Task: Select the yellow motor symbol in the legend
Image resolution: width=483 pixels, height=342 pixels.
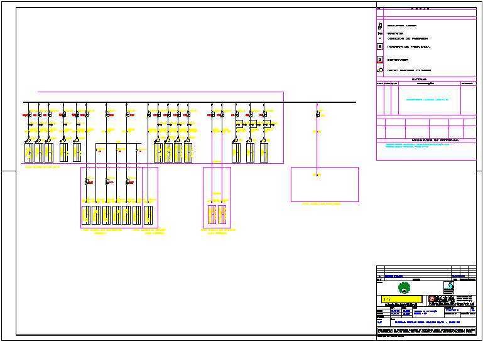Action: (x=379, y=70)
